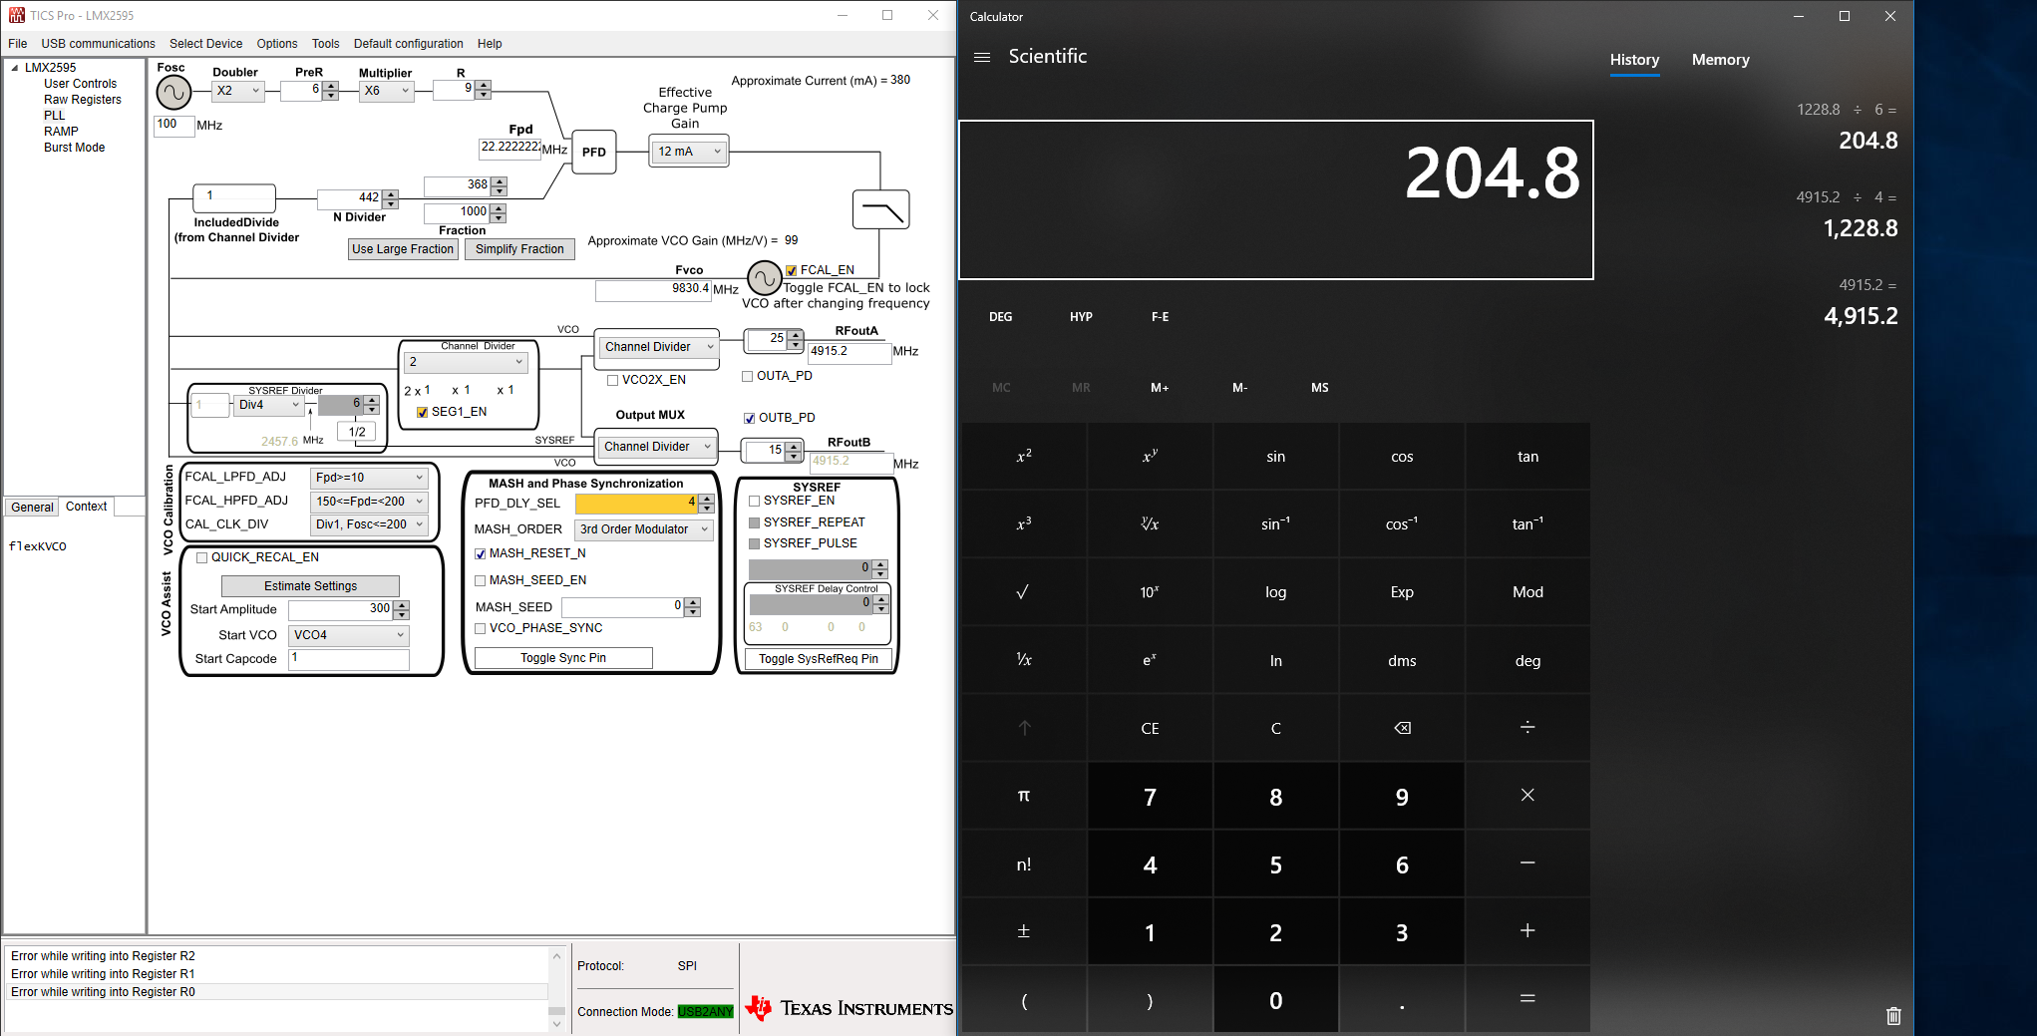This screenshot has width=2037, height=1036.
Task: Clear Calculator history with trash icon
Action: pos(1893,1015)
